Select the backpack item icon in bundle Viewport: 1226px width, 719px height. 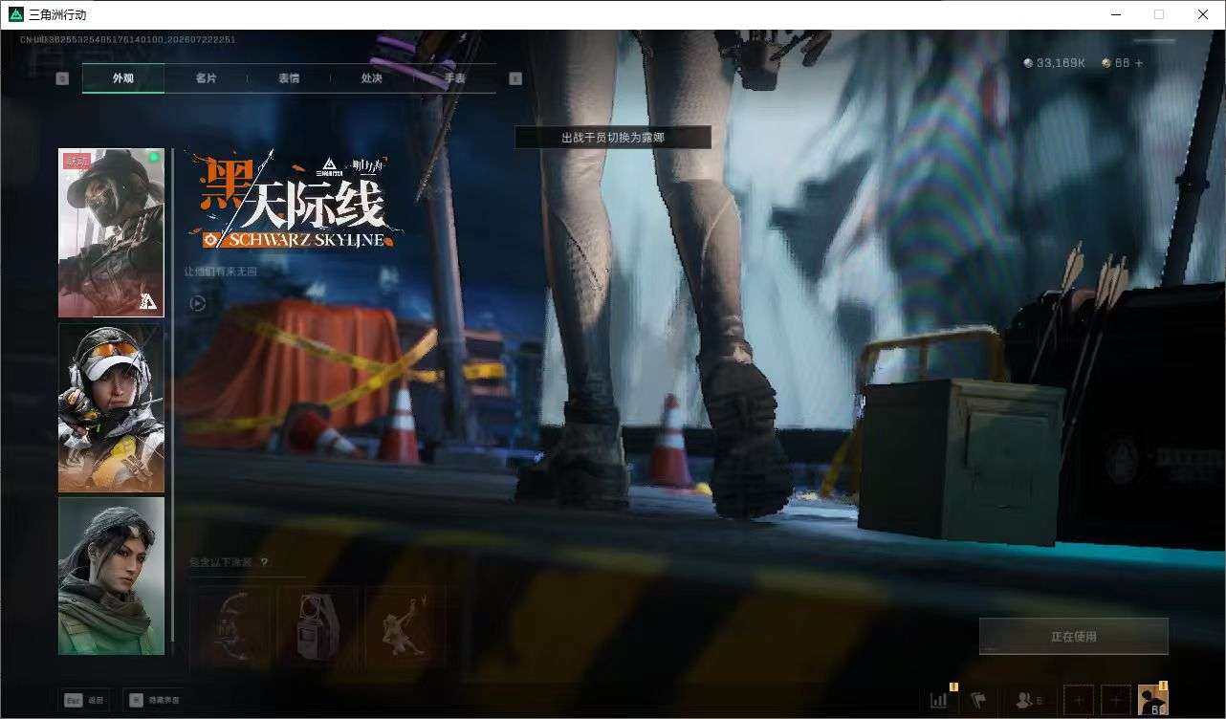[x=317, y=626]
